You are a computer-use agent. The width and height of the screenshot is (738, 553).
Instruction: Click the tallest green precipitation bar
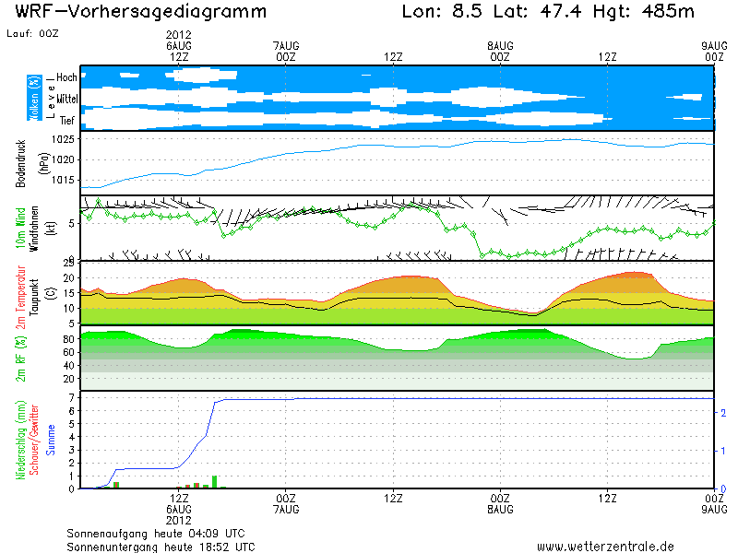pos(214,482)
